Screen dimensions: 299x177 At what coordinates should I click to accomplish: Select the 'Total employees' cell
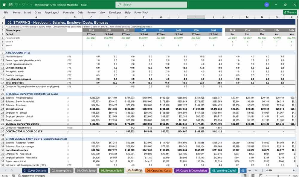coord(36,83)
